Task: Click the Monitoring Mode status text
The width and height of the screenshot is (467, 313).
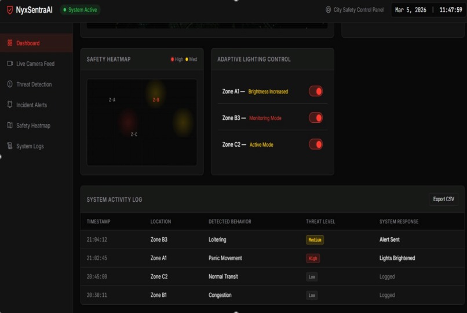Action: [265, 118]
